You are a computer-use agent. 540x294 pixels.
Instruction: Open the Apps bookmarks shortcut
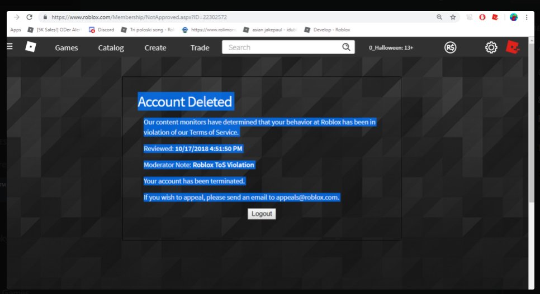click(16, 30)
